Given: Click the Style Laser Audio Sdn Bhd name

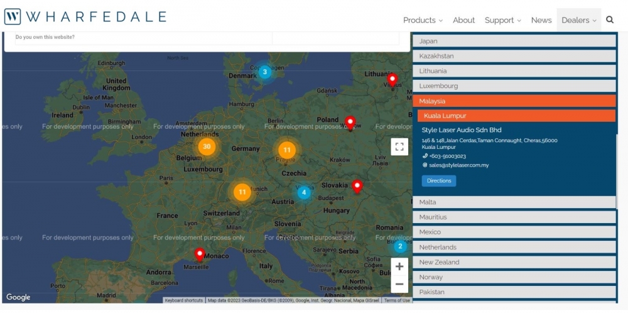Looking at the screenshot, I should (462, 130).
